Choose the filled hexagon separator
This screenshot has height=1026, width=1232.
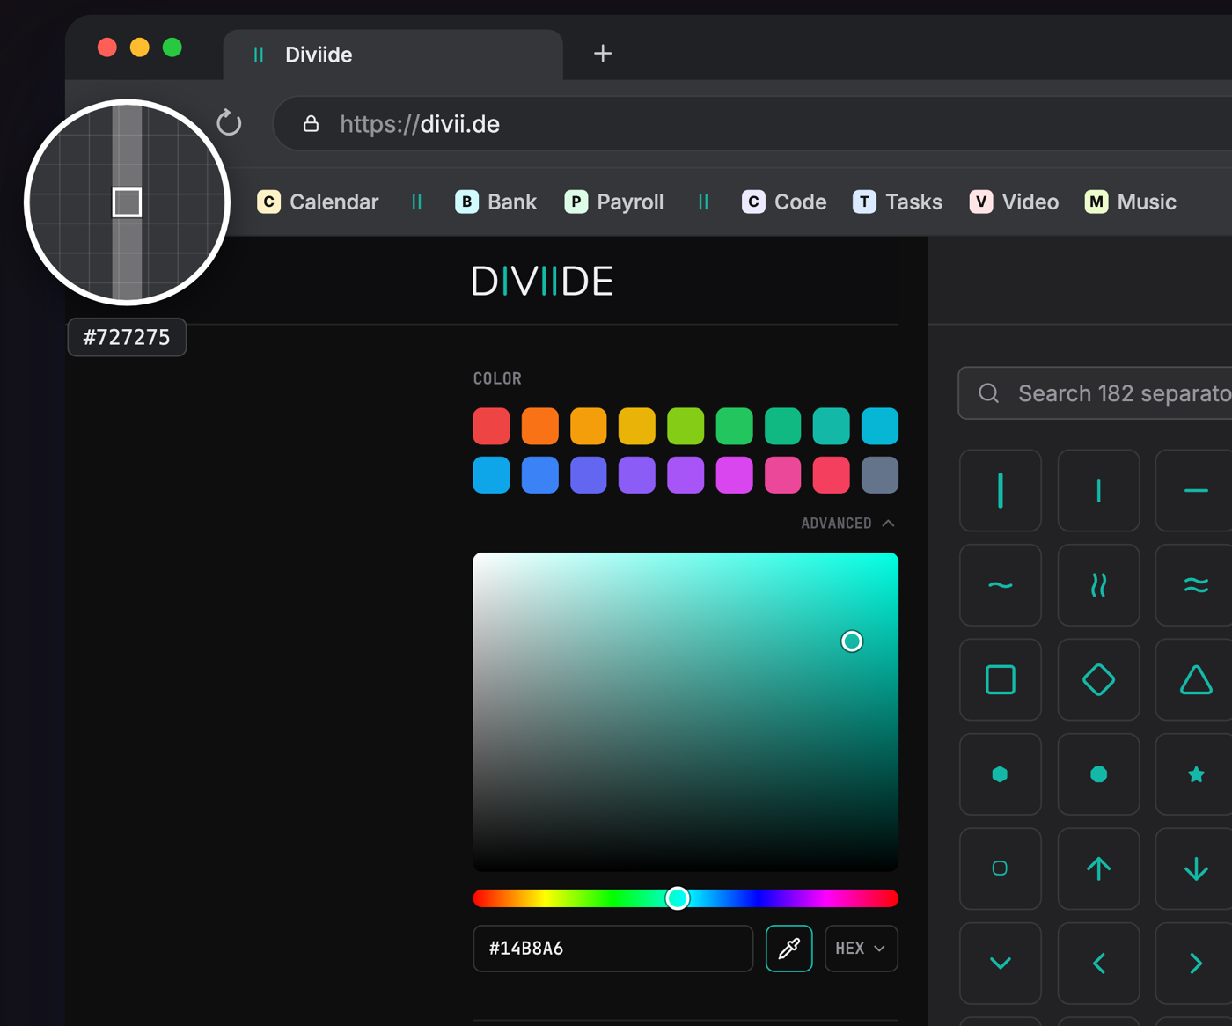(1001, 774)
